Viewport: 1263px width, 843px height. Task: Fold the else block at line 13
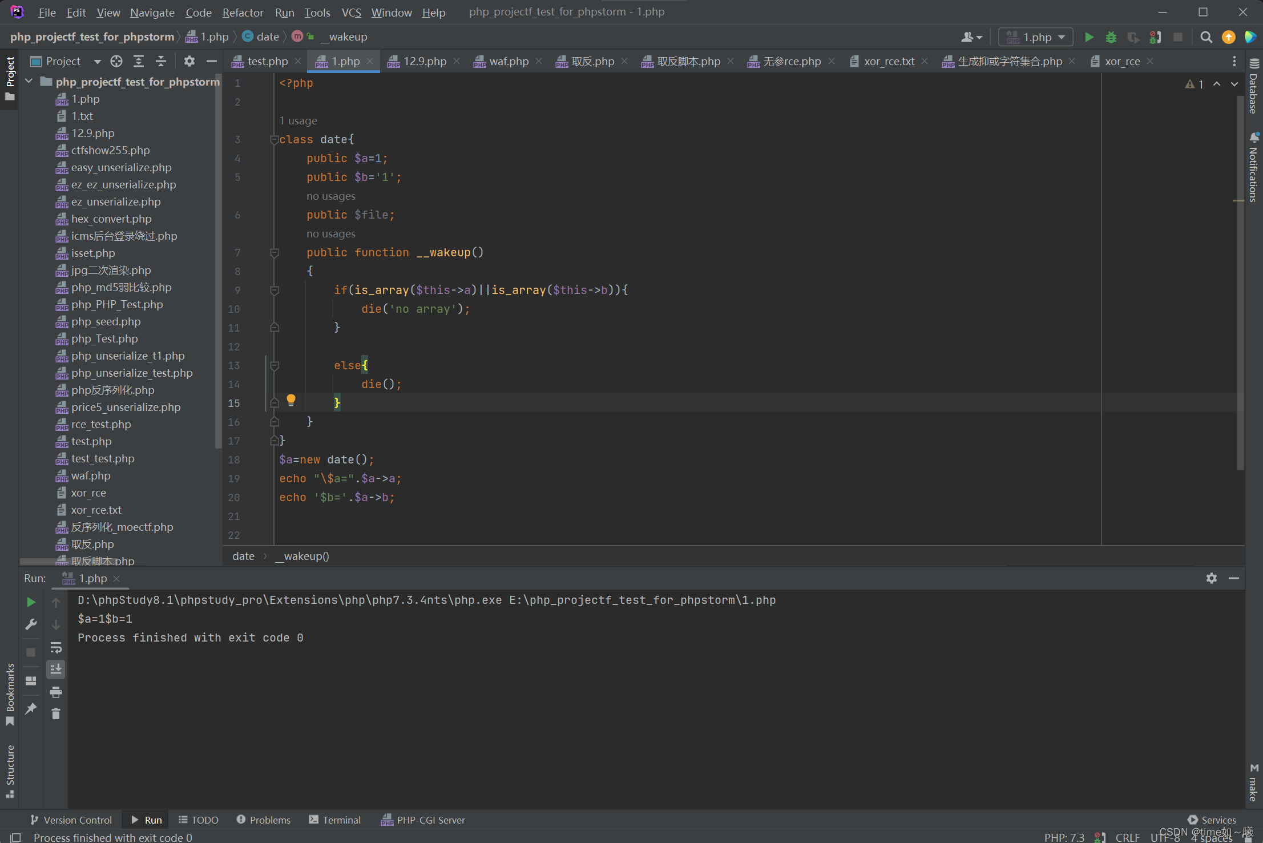click(x=275, y=365)
